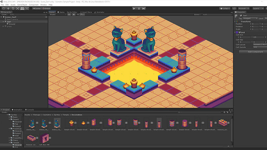Select the Scale tool in the toolbar
267x150 pixels.
click(17, 9)
